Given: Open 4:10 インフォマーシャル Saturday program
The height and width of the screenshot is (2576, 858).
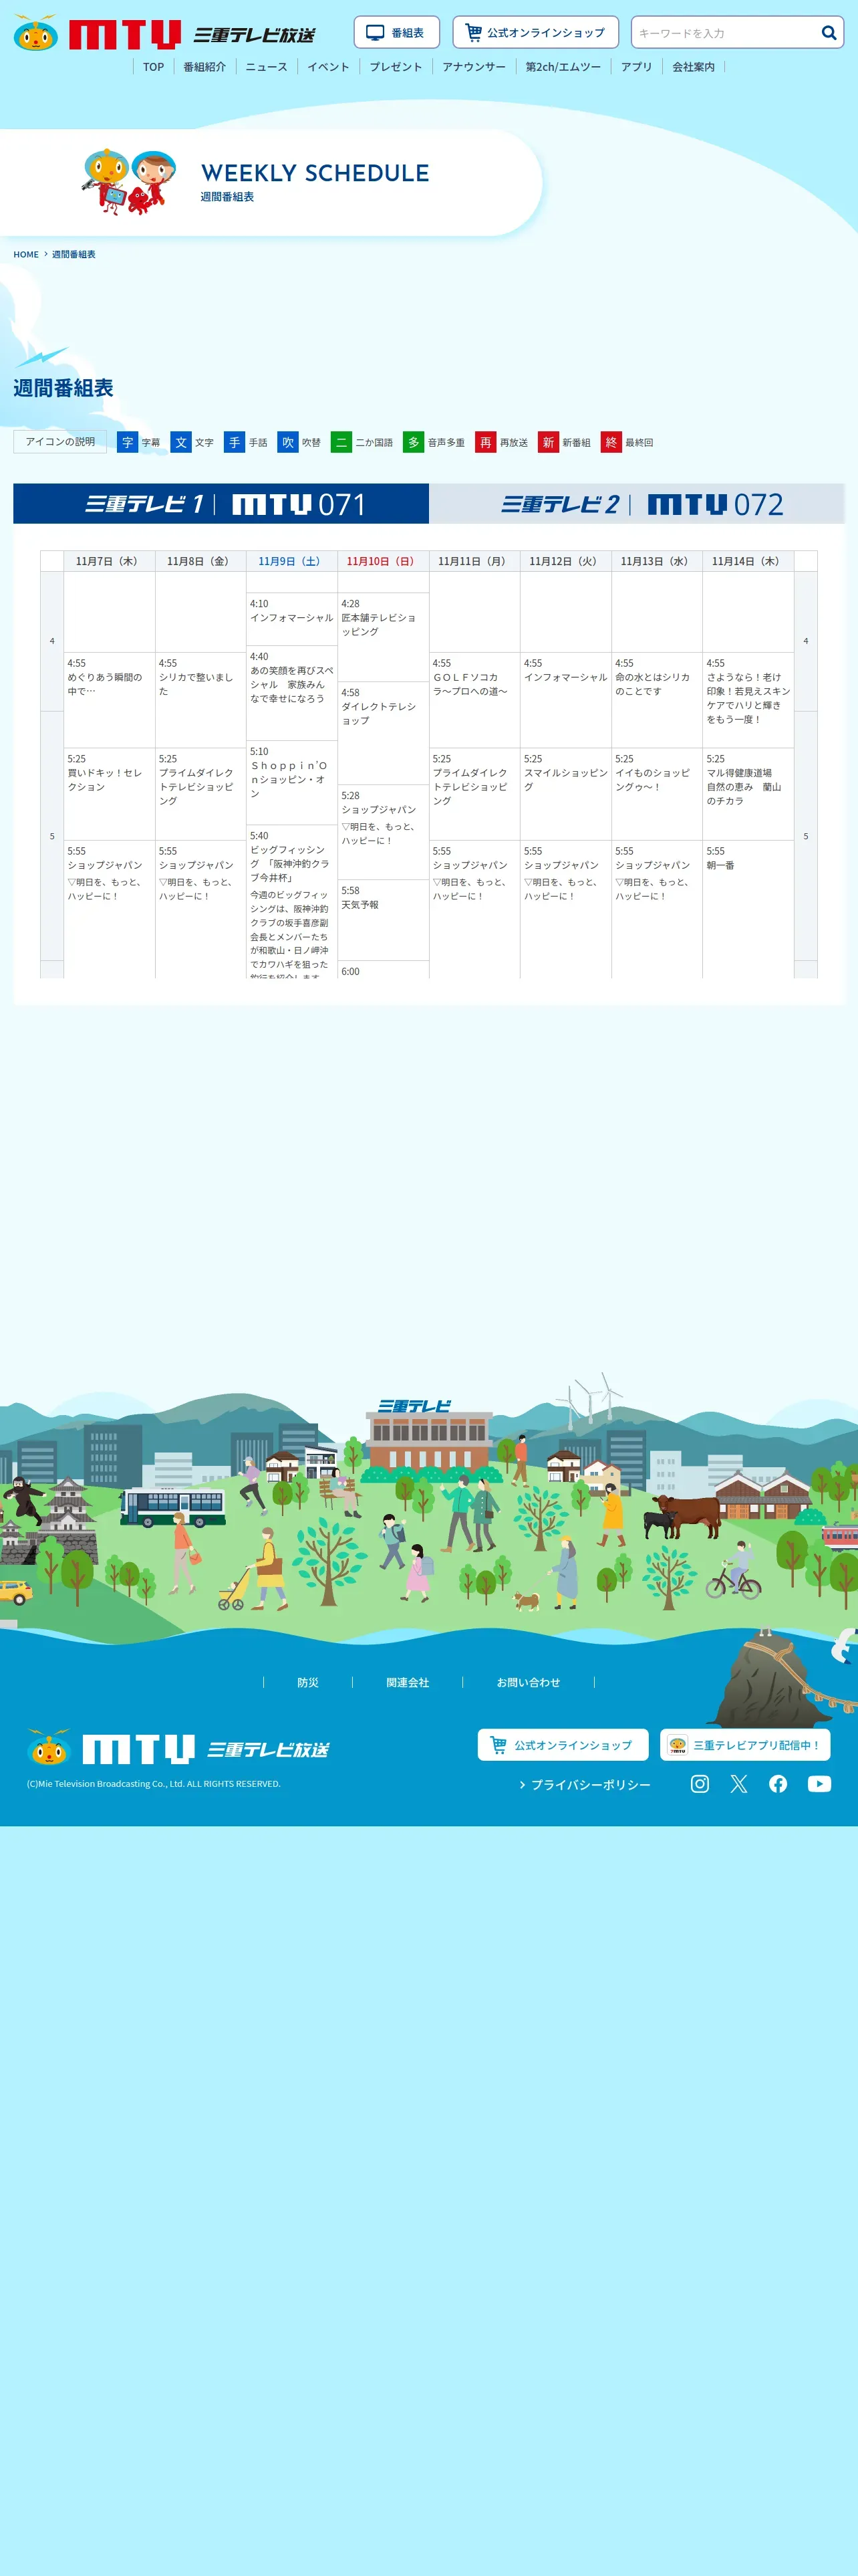Looking at the screenshot, I should [291, 619].
